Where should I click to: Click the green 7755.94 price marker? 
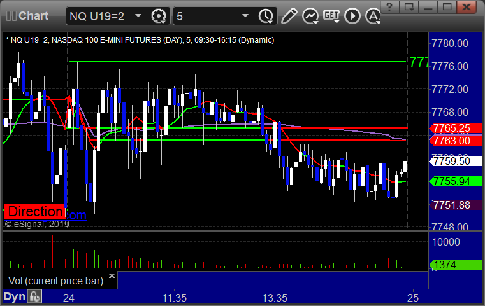tap(456, 181)
